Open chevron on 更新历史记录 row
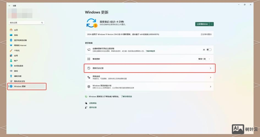 tap(210, 68)
